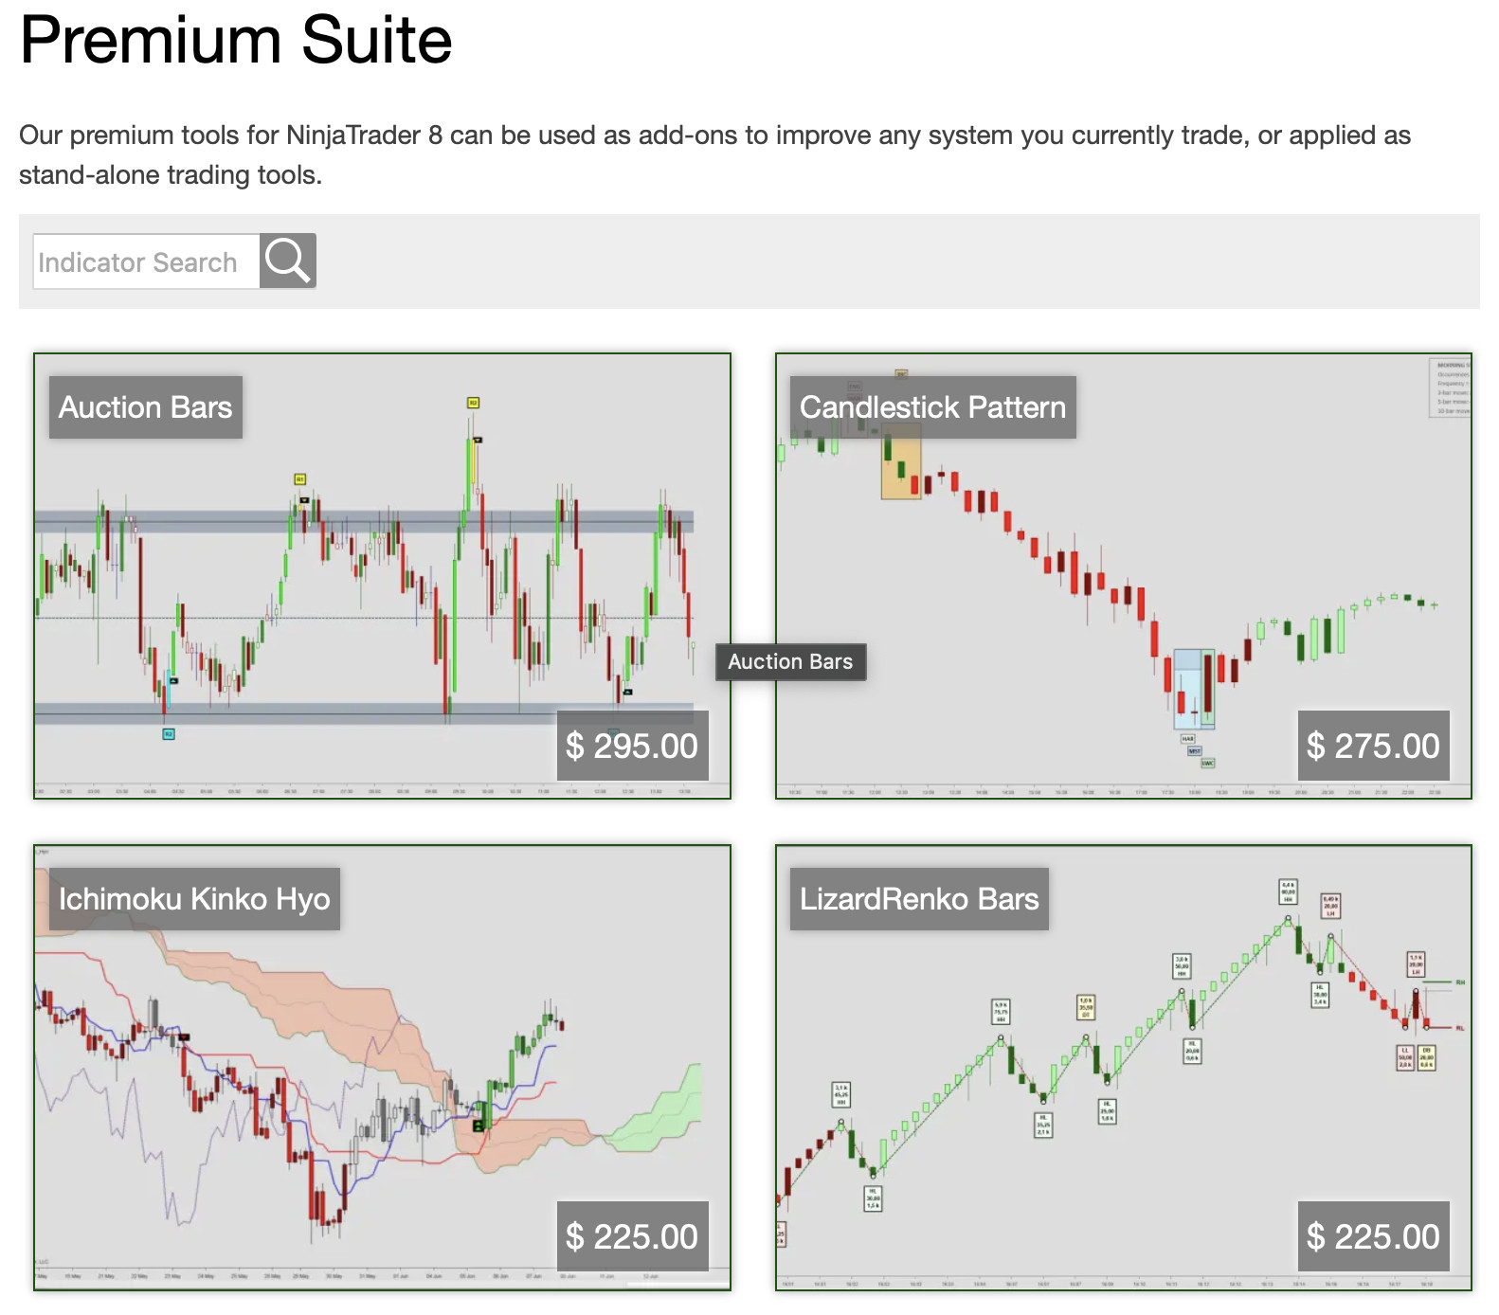Select the $295.00 price tag
1499x1315 pixels.
[x=631, y=746]
